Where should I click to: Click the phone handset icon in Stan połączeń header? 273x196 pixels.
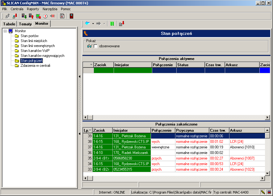86,33
